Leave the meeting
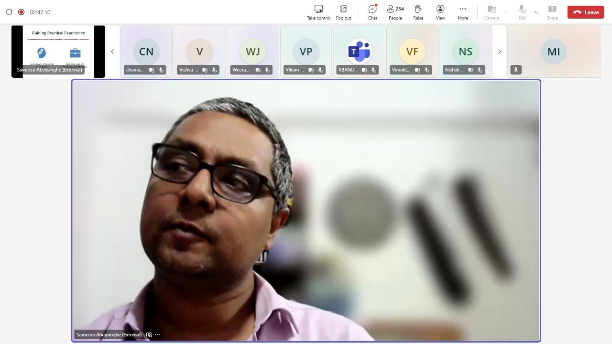The width and height of the screenshot is (612, 344). click(586, 12)
